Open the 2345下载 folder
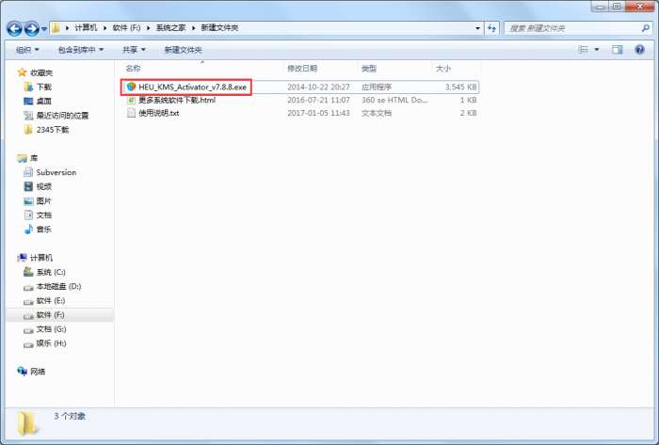The image size is (659, 445). point(53,130)
